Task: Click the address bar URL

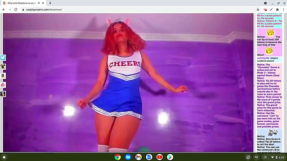Action: click(44, 10)
